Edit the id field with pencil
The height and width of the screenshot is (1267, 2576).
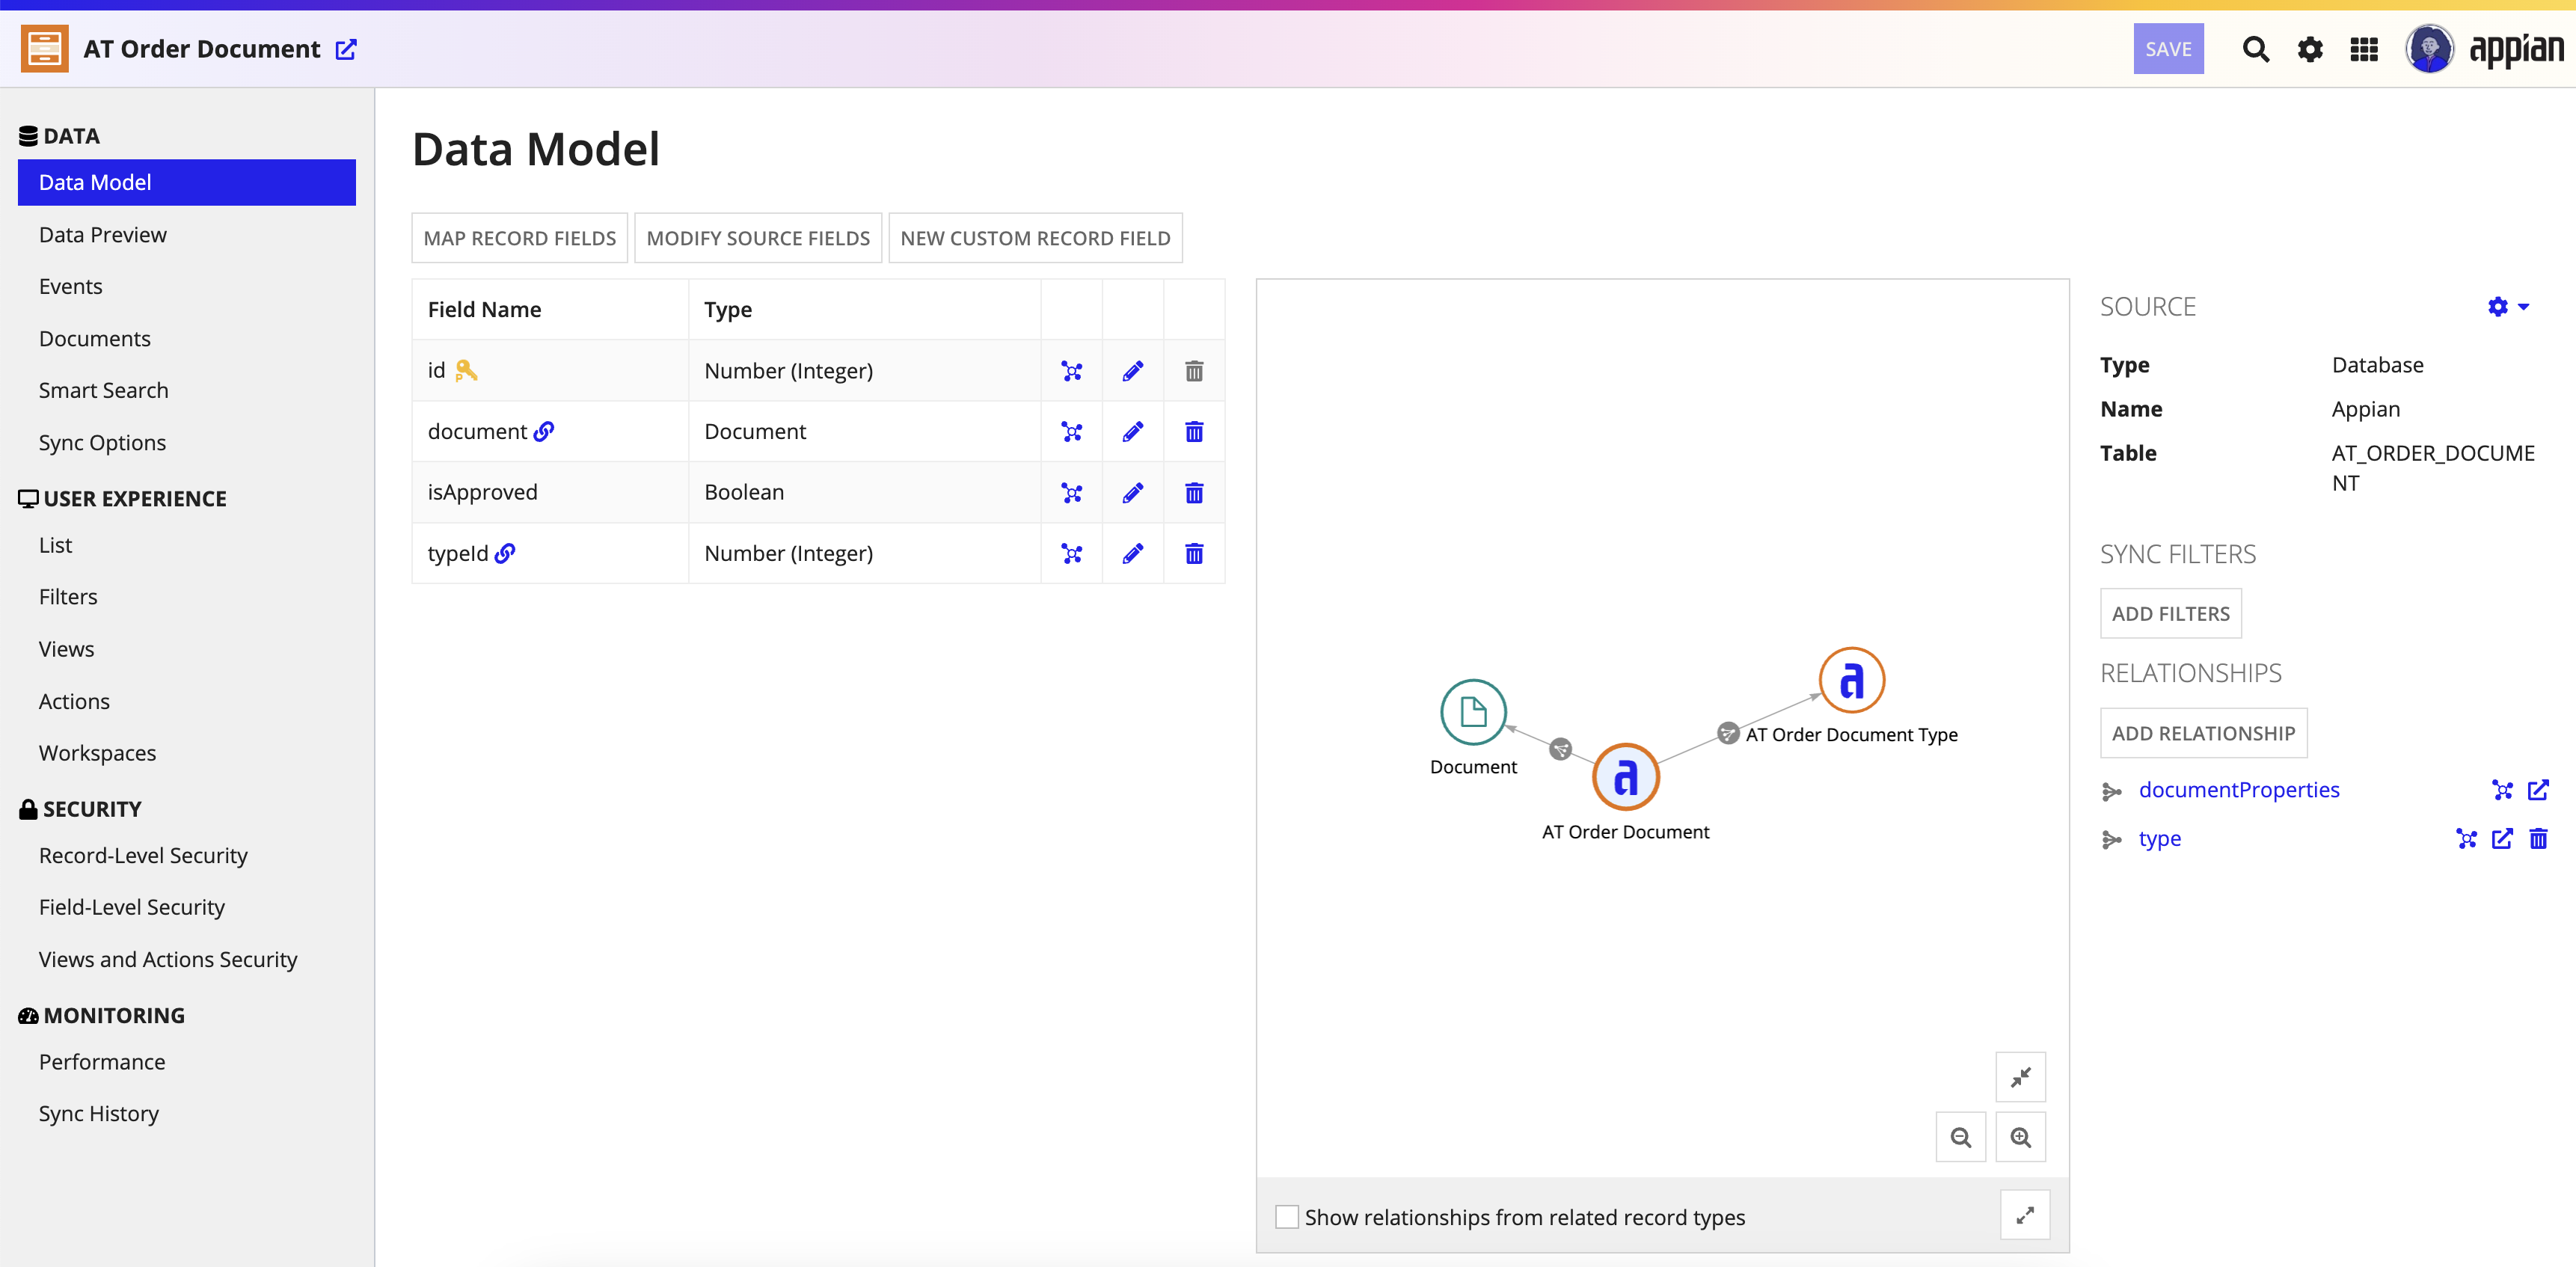coord(1133,371)
